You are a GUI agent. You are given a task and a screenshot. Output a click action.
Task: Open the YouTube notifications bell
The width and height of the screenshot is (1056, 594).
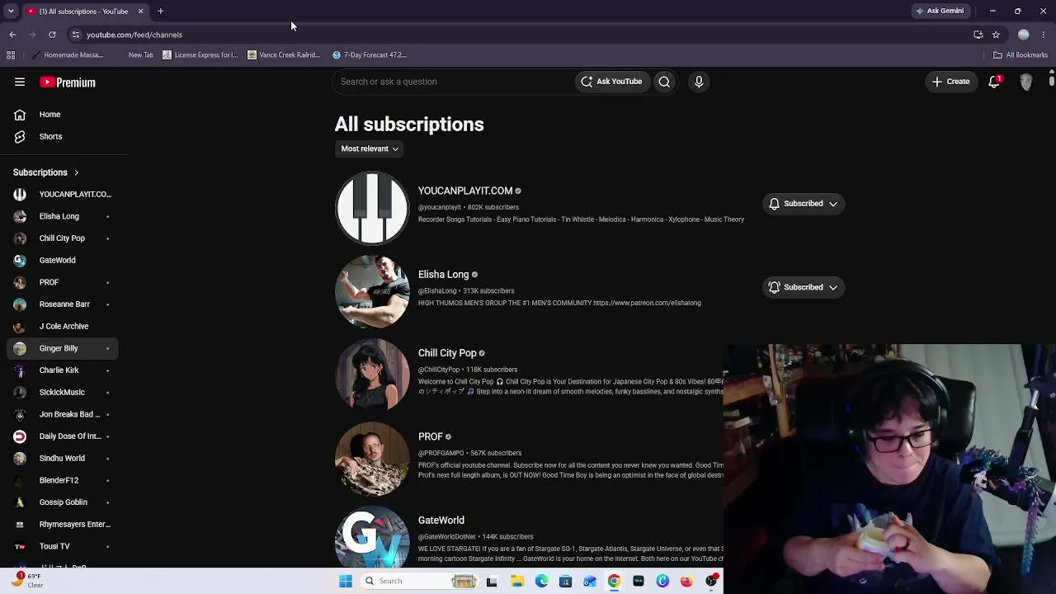[995, 82]
